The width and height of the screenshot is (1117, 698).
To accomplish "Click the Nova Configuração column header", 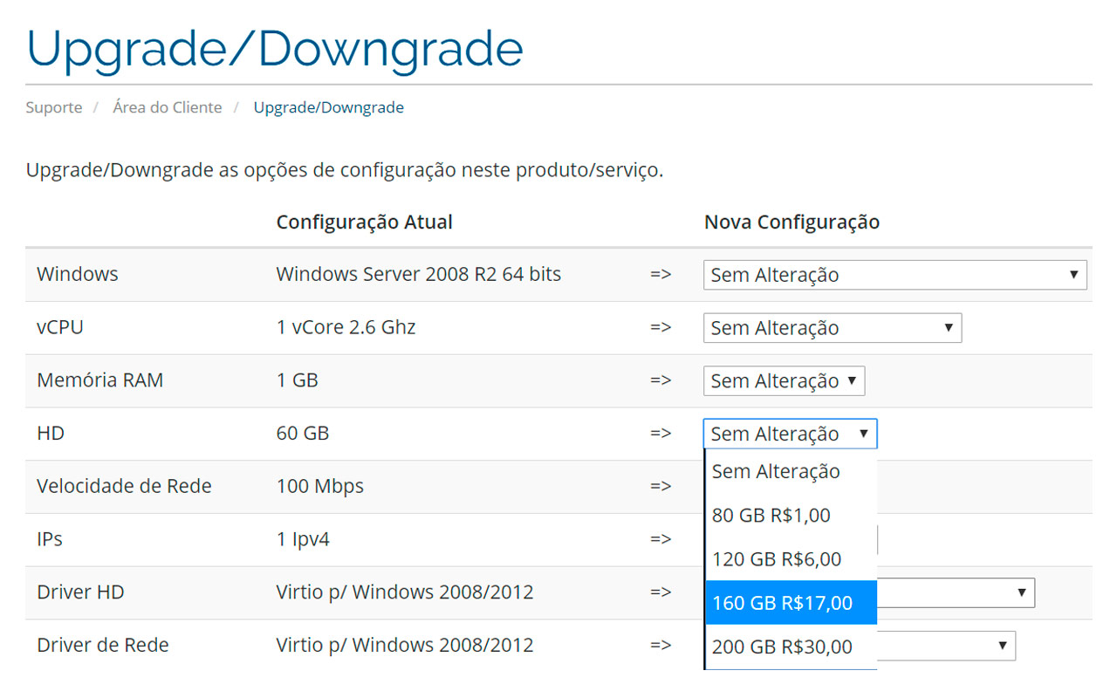I will 791,222.
